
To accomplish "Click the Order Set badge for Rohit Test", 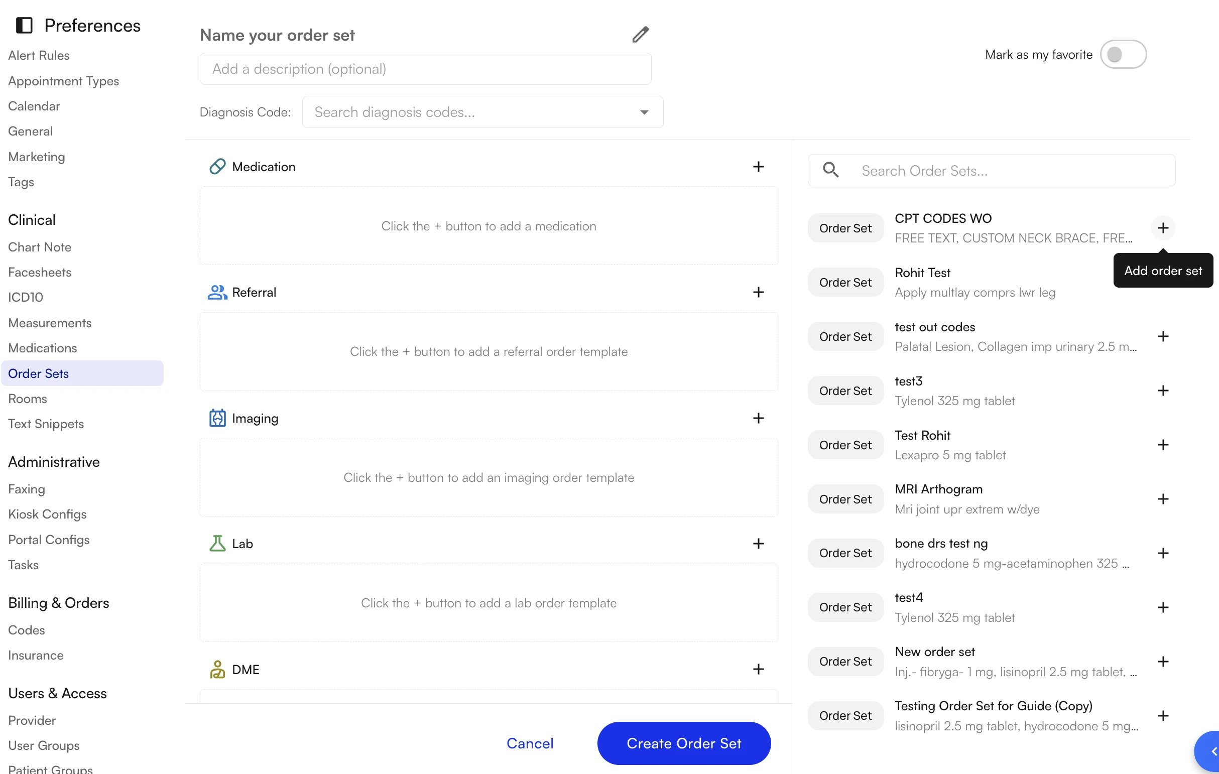I will (845, 282).
